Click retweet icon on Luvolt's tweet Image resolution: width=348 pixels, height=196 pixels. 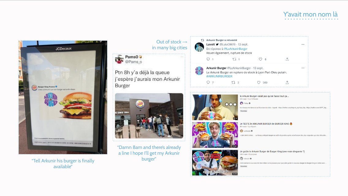pyautogui.click(x=234, y=59)
